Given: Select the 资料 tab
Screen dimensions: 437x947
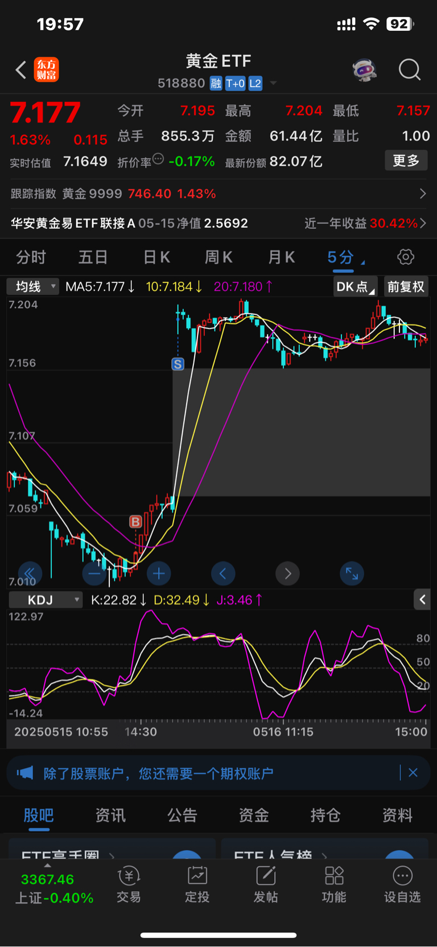Looking at the screenshot, I should [397, 815].
